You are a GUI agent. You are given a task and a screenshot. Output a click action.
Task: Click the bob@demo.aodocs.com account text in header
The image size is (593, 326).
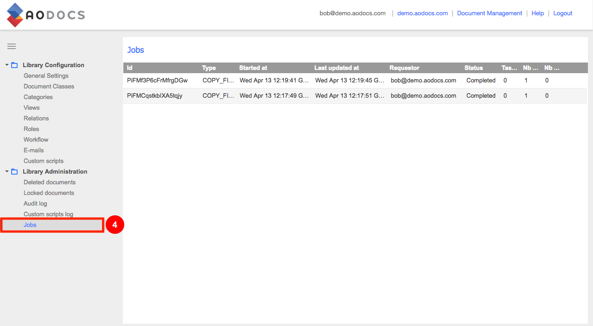click(352, 13)
